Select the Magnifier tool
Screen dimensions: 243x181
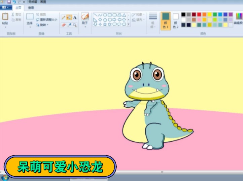(x=75, y=25)
